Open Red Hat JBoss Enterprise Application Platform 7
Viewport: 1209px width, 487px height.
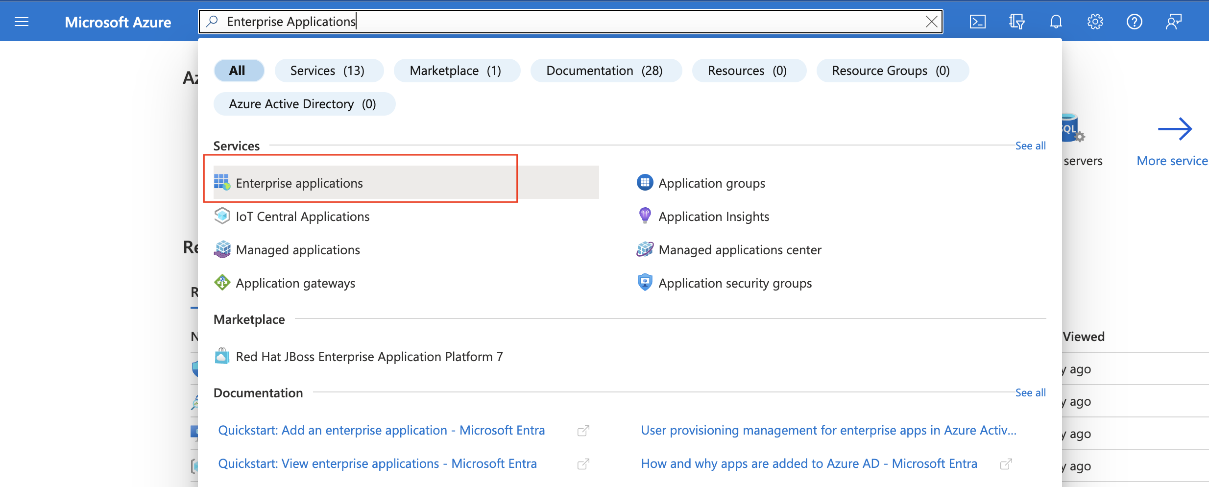click(x=369, y=356)
